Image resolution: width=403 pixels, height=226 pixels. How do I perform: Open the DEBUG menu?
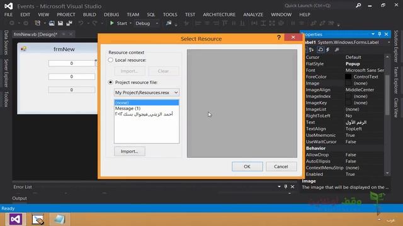pos(111,14)
